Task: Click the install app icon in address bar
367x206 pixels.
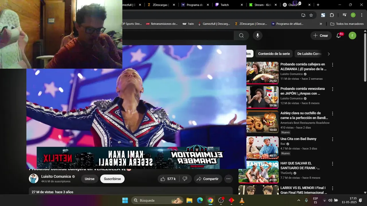Action: 303,15
